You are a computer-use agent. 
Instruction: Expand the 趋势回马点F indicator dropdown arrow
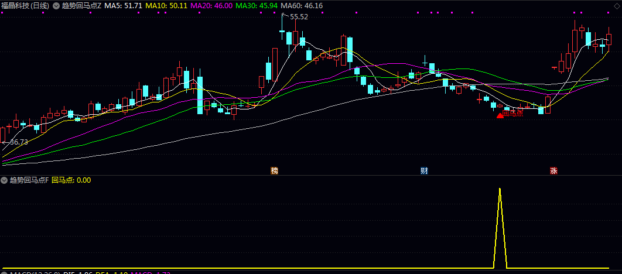coord(5,180)
